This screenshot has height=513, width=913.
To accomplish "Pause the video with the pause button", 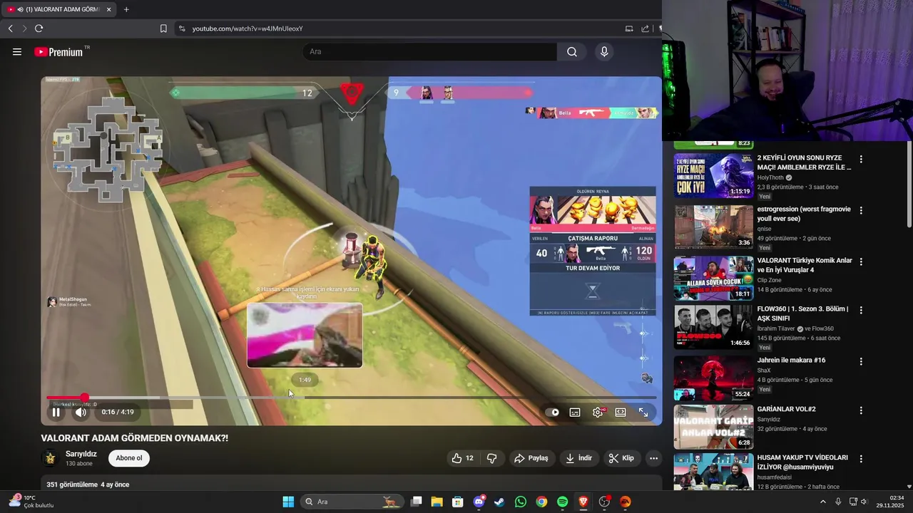I will point(56,412).
